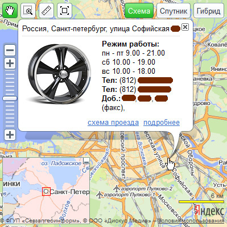Switch map view to Схема

point(139,11)
